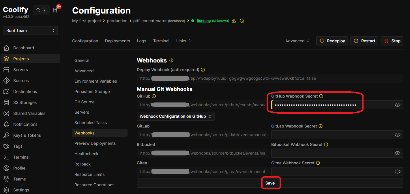
Task: Open Healthcheck section
Action: point(100,154)
